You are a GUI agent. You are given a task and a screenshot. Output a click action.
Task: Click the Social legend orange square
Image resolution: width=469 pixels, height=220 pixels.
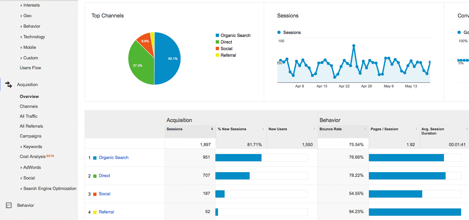tap(217, 48)
